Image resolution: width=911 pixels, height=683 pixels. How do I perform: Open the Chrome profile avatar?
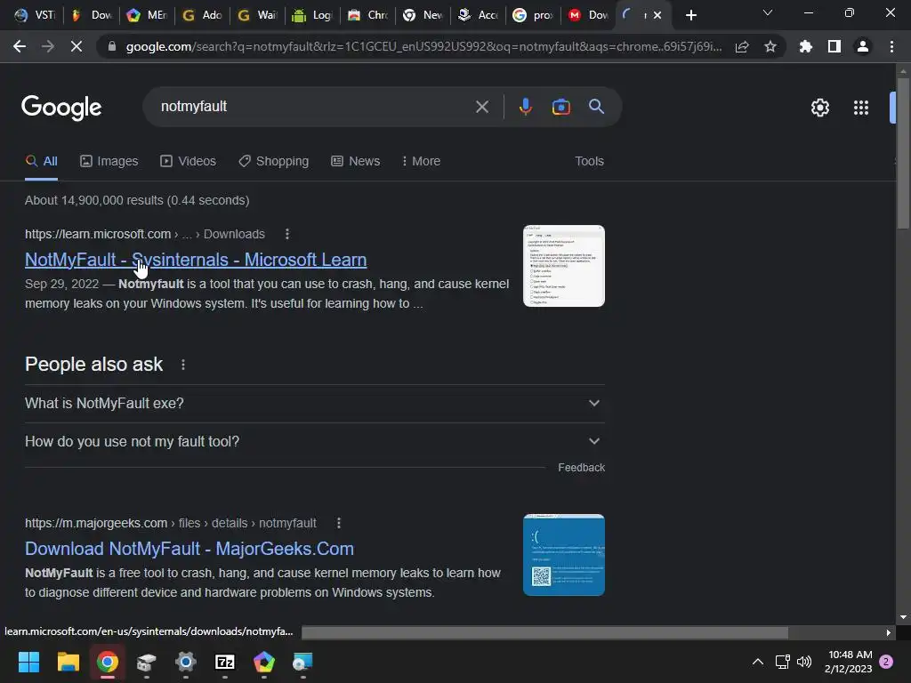[863, 46]
